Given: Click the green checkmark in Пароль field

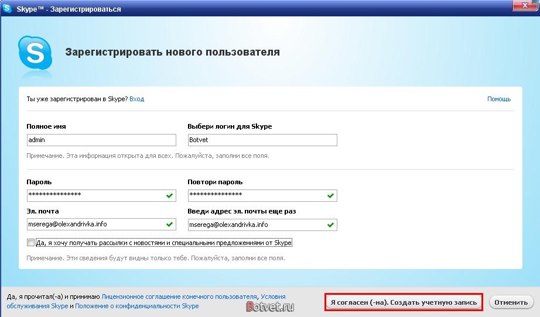Looking at the screenshot, I should [x=169, y=195].
